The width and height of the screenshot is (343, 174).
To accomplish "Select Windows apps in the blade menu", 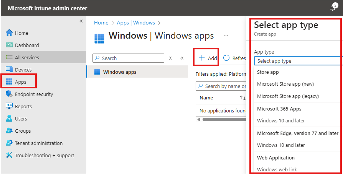I will (x=137, y=72).
